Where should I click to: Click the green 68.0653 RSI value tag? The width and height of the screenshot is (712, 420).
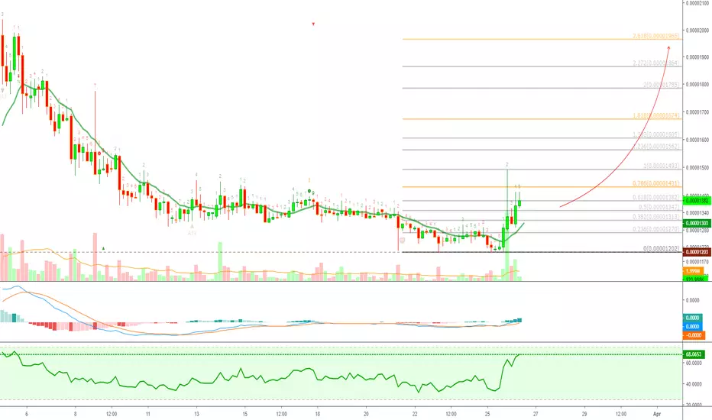click(x=694, y=354)
